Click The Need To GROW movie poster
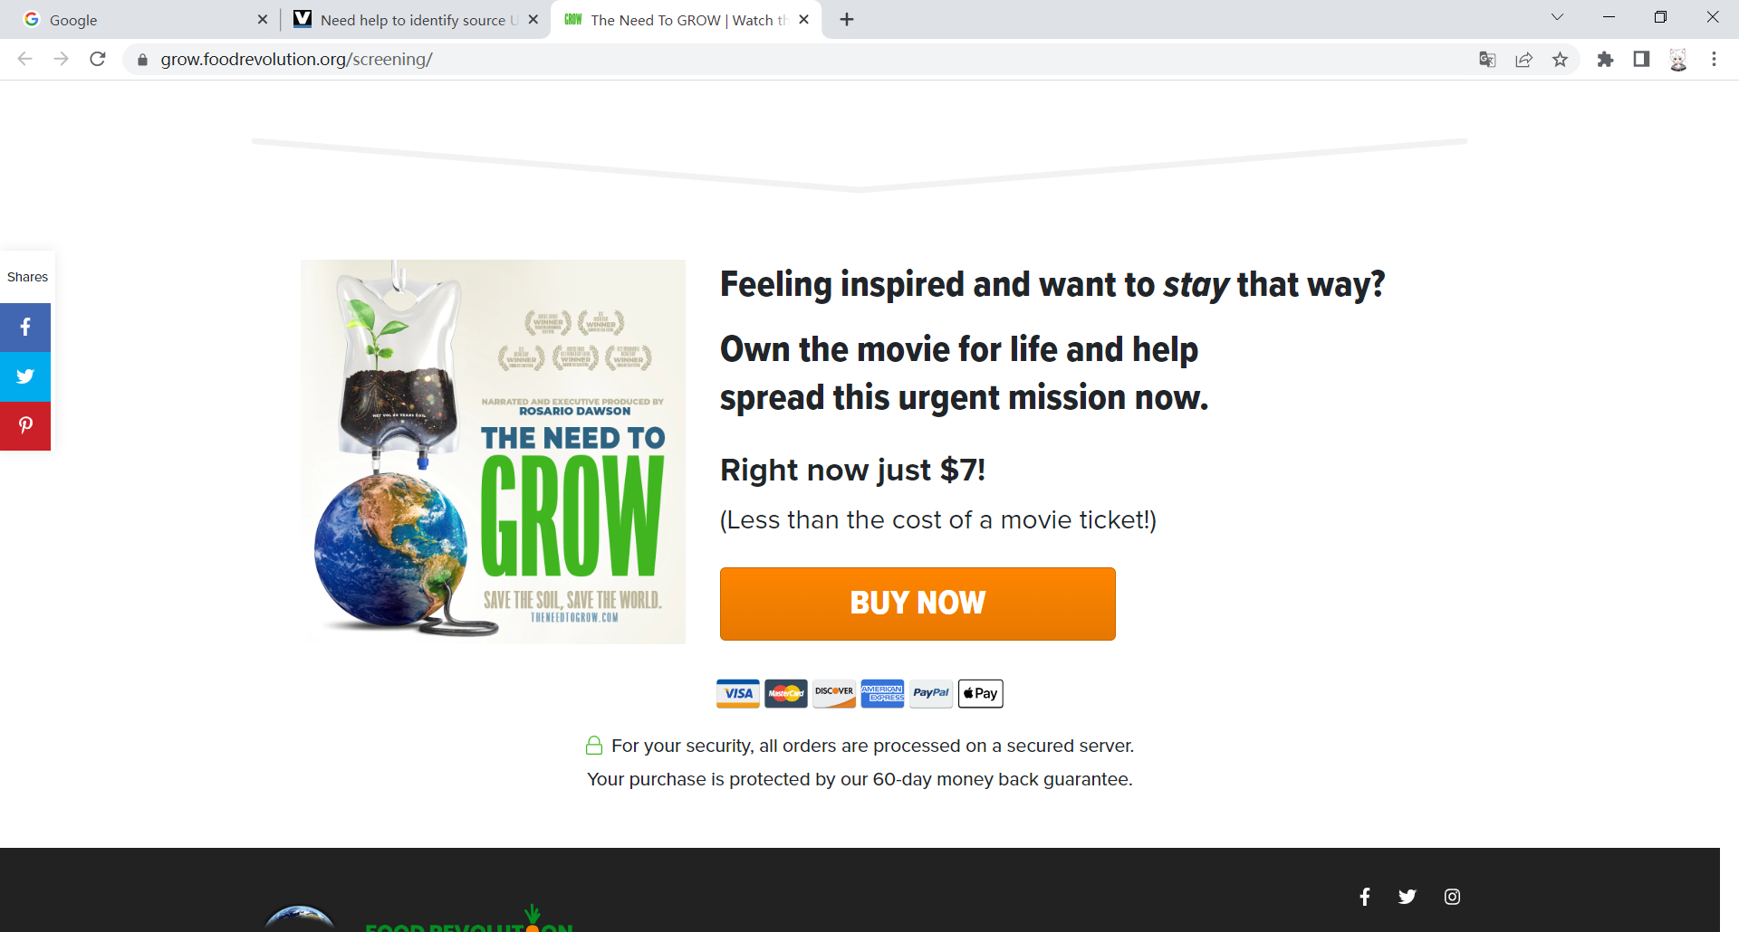 (493, 452)
